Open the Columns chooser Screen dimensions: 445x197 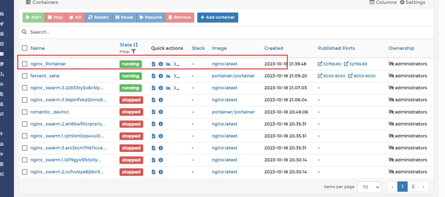click(382, 3)
